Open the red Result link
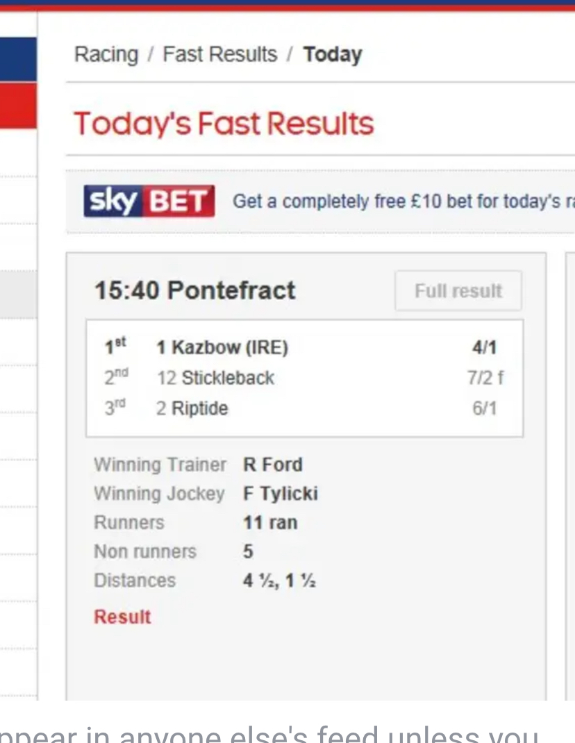This screenshot has height=743, width=575. pyautogui.click(x=122, y=617)
